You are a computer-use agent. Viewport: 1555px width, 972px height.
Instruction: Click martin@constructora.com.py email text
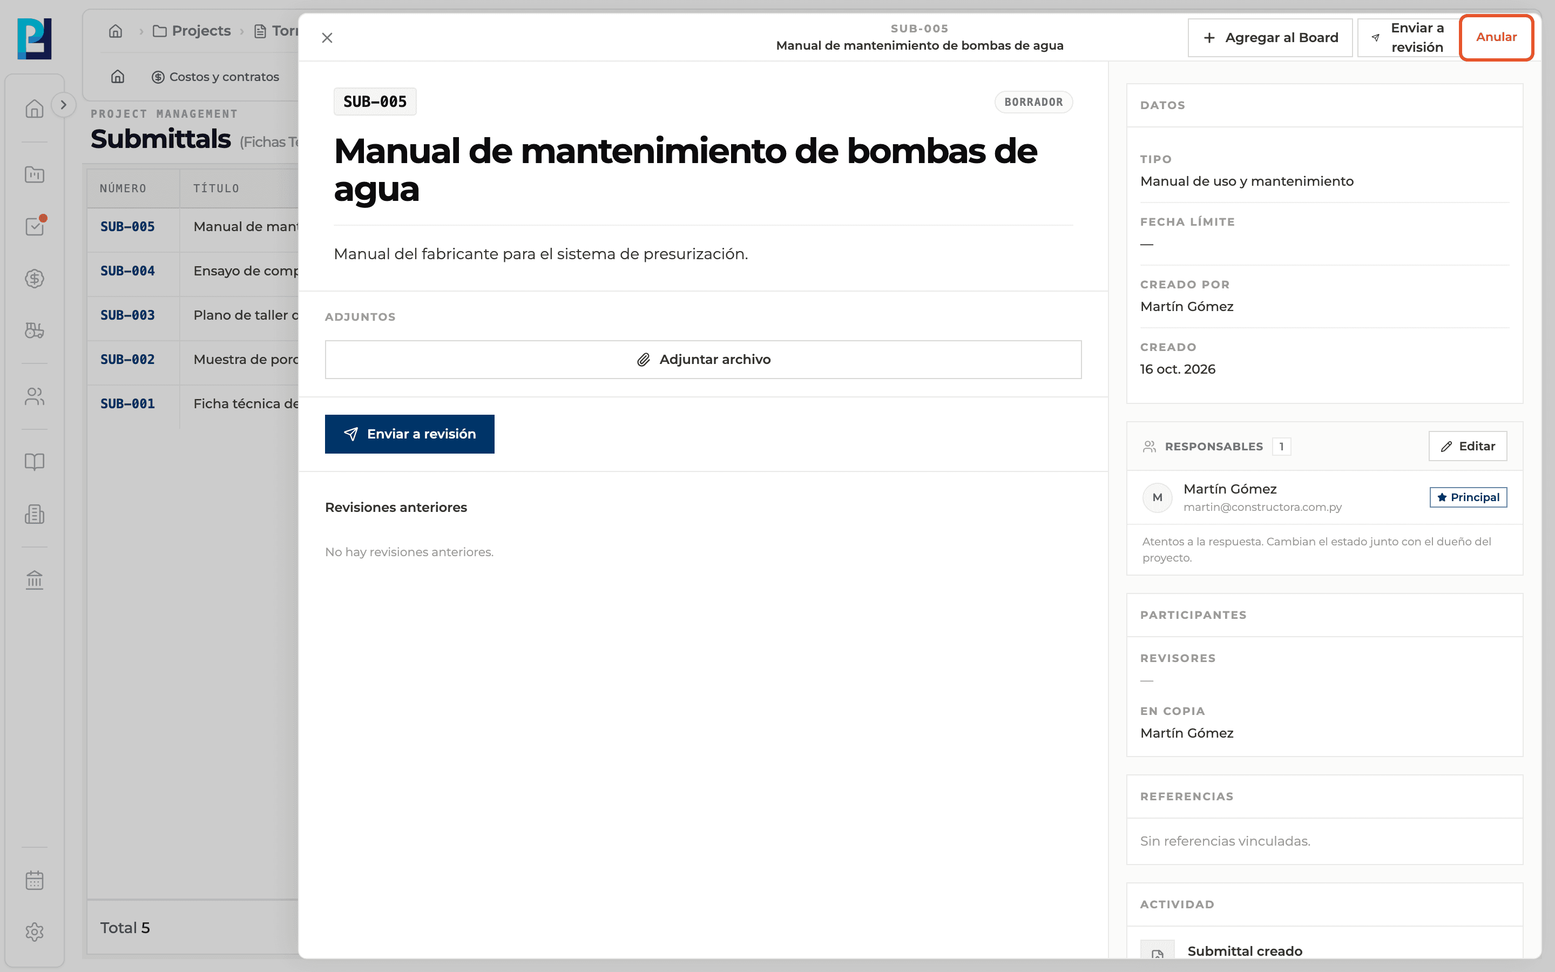click(x=1262, y=507)
